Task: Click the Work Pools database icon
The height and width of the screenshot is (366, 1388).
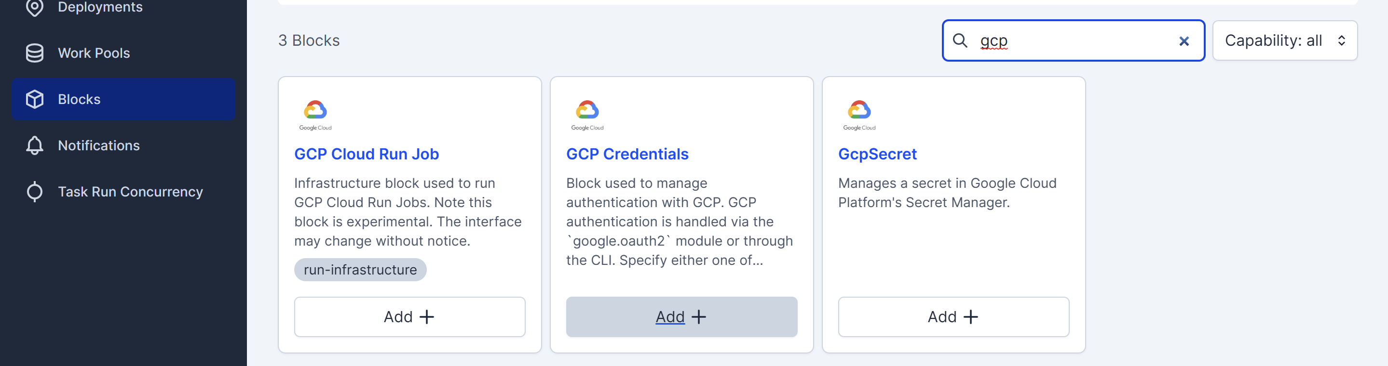Action: 35,53
